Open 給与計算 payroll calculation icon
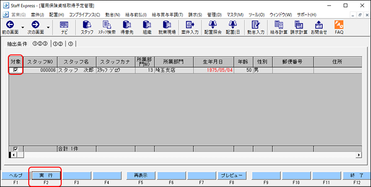Screen dimensions: 371x187 tap(279, 24)
